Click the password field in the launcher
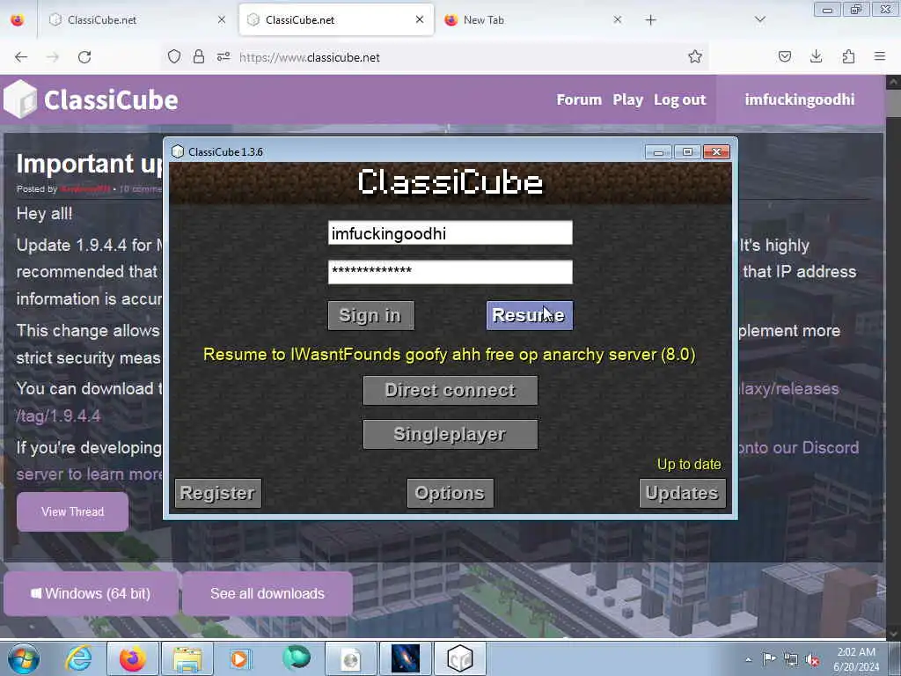Viewport: 901px width, 676px height. click(450, 272)
